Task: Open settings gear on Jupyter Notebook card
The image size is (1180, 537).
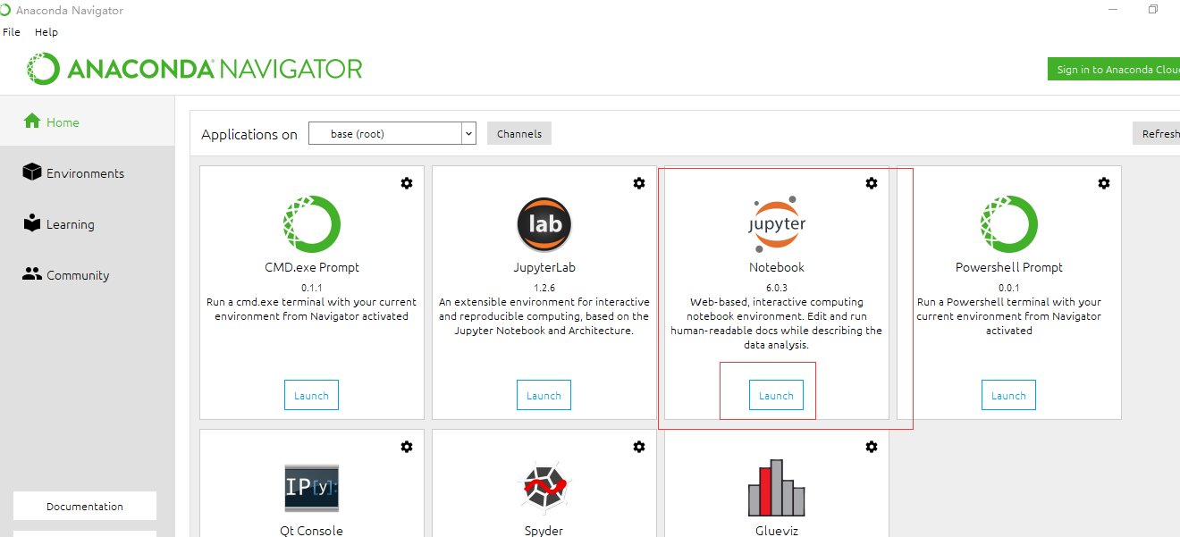Action: [872, 183]
